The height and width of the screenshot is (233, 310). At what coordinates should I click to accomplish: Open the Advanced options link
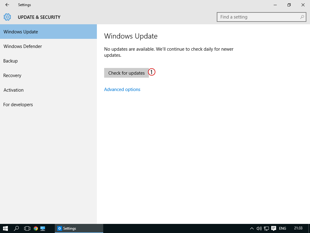point(122,89)
